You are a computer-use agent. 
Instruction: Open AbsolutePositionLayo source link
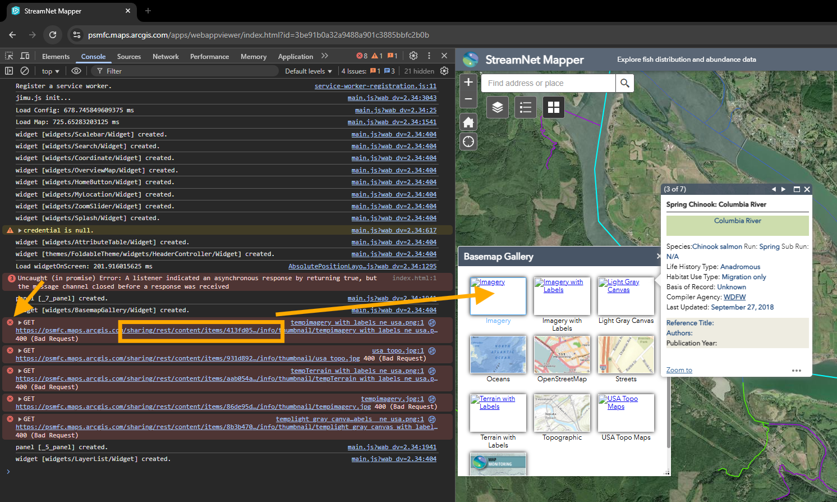click(x=362, y=266)
